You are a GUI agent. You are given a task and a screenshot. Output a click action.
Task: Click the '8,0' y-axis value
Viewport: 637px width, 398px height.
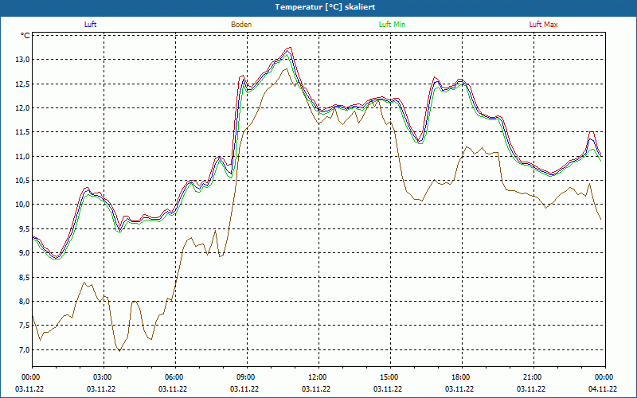25,302
